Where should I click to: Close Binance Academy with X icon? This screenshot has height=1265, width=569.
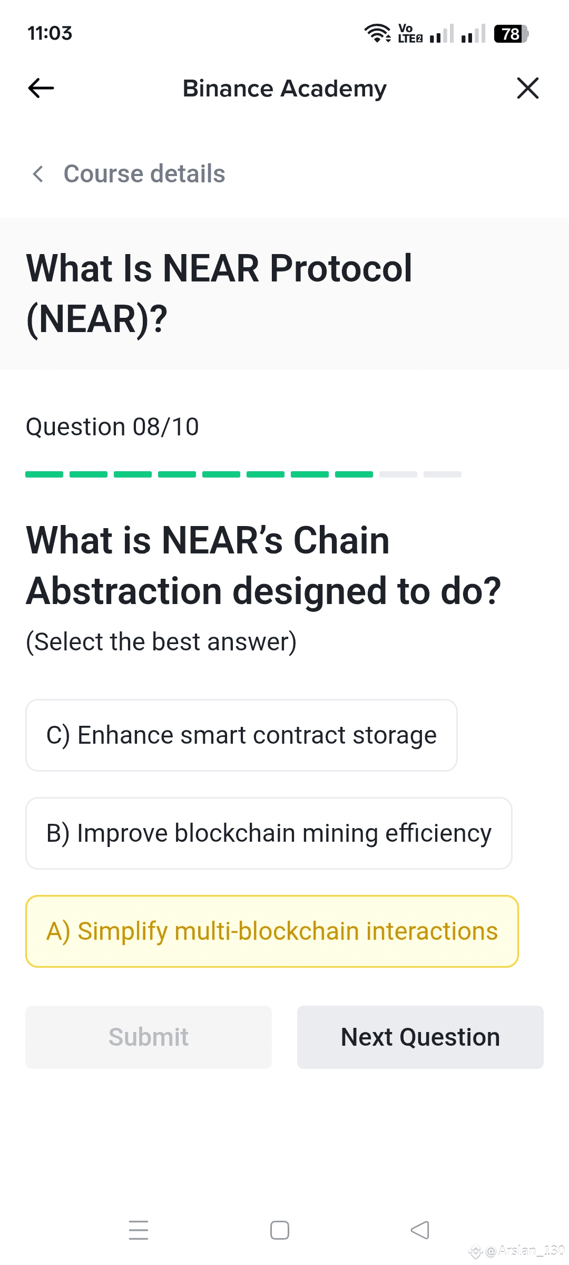pyautogui.click(x=527, y=88)
